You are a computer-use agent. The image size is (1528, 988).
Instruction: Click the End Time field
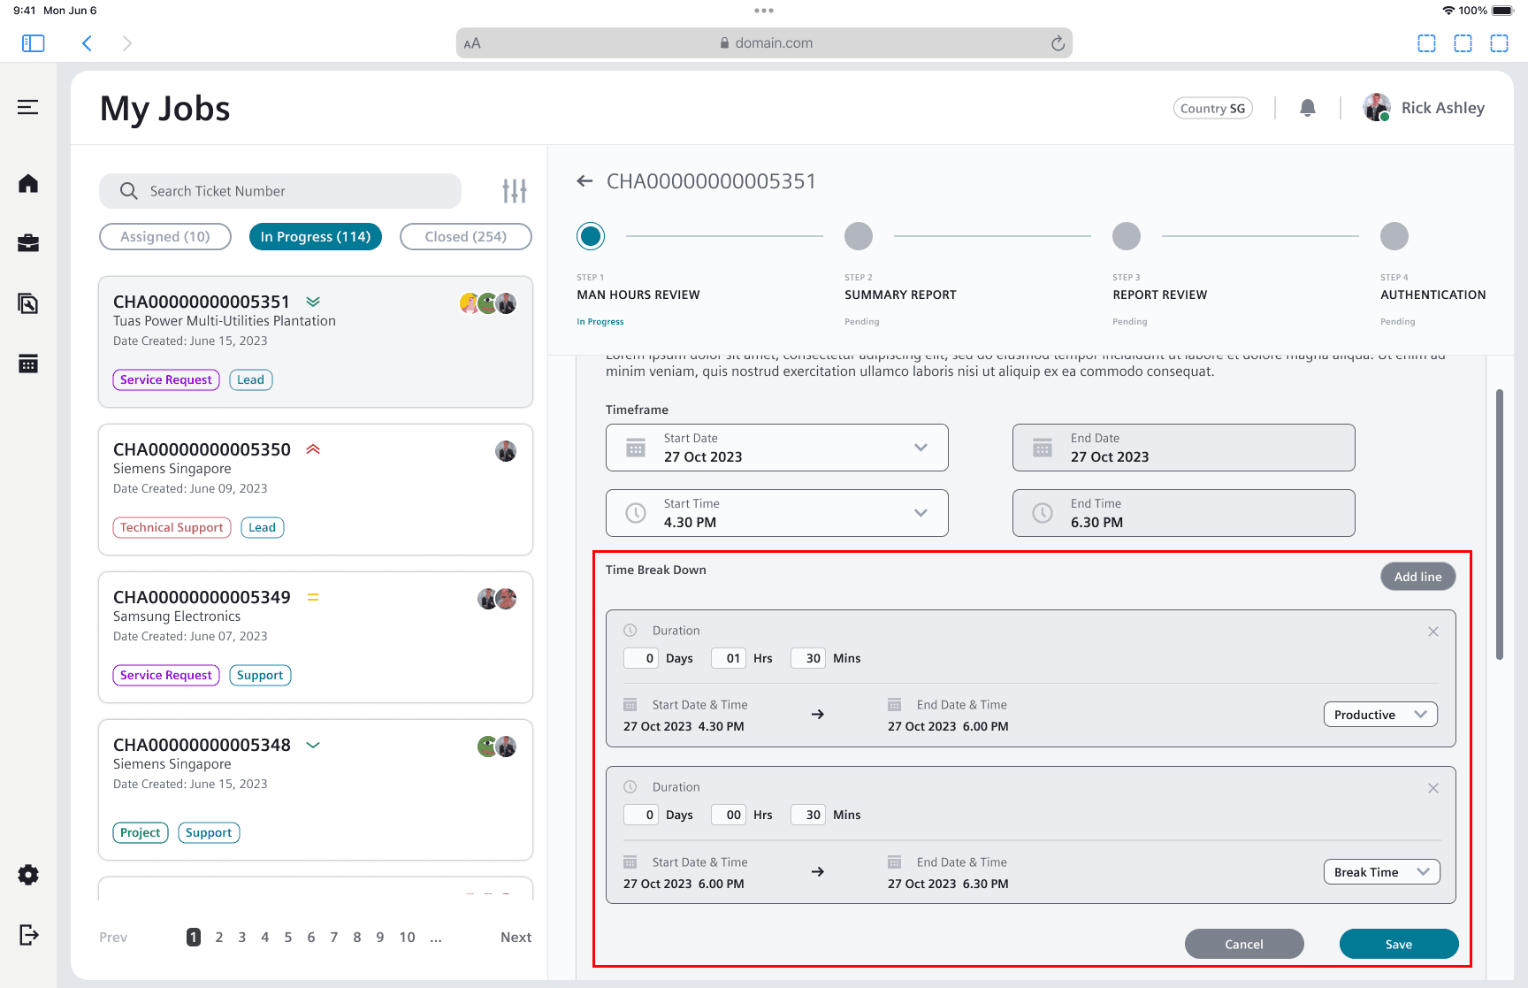pos(1183,513)
